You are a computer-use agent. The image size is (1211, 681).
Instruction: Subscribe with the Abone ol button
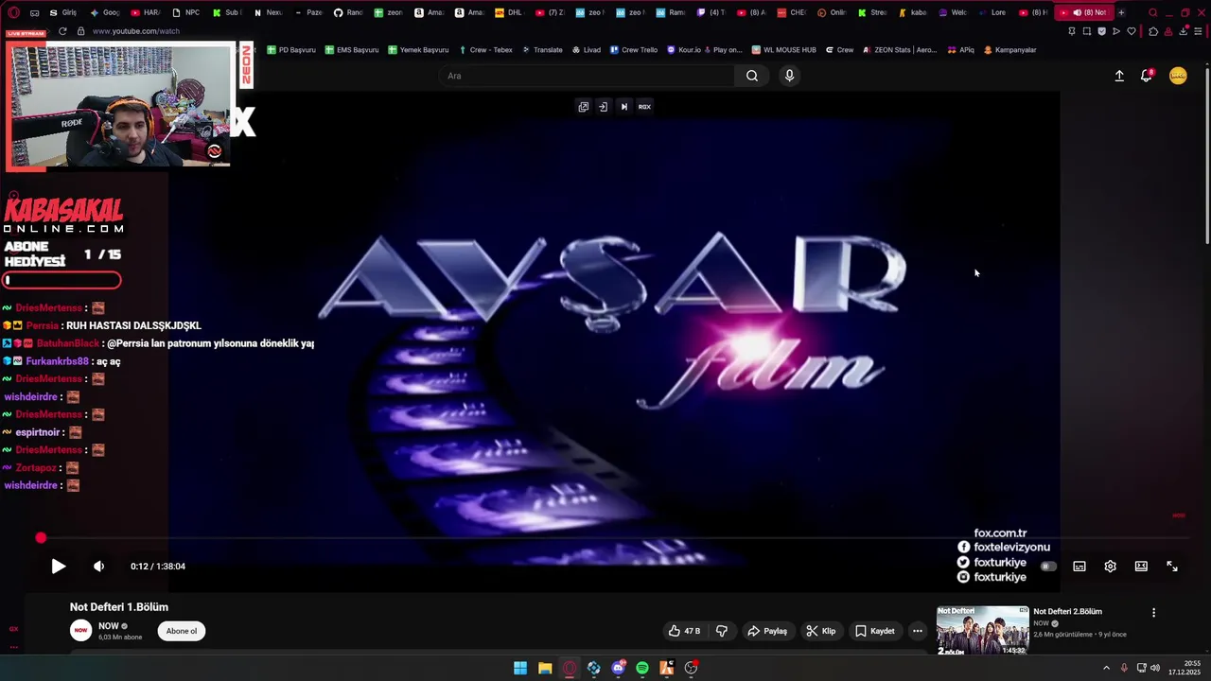(x=182, y=631)
